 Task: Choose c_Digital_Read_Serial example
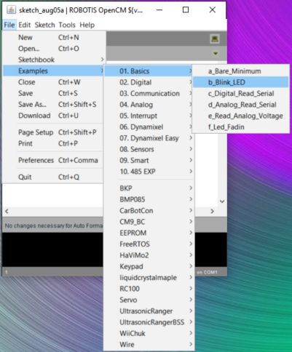pyautogui.click(x=240, y=93)
